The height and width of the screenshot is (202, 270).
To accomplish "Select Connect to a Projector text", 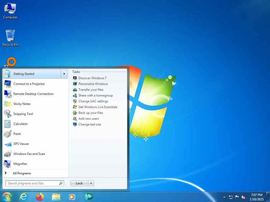I will coord(29,84).
